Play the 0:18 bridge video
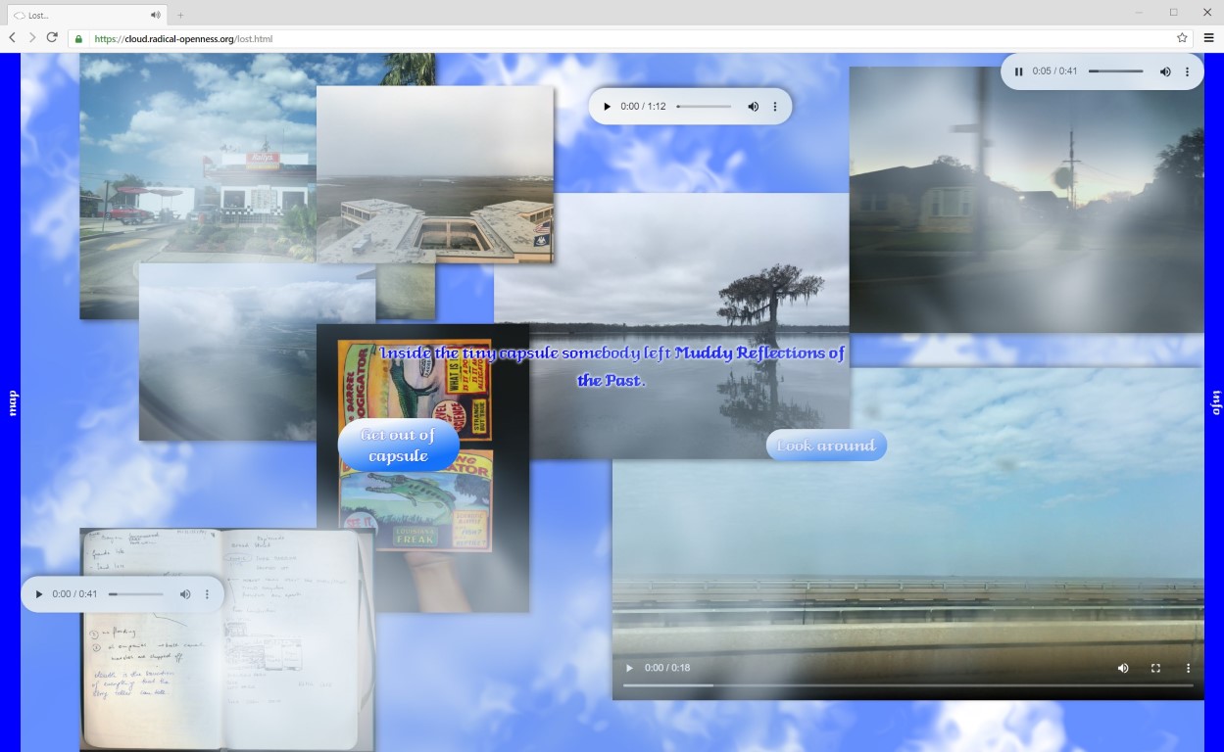 click(629, 668)
